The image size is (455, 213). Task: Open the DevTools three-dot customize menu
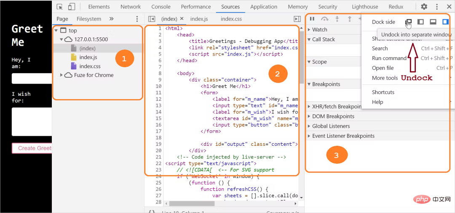(437, 7)
